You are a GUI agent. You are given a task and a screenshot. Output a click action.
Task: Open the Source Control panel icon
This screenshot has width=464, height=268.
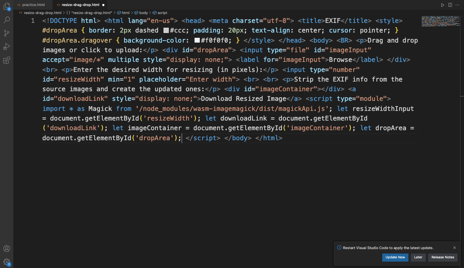[x=6, y=33]
